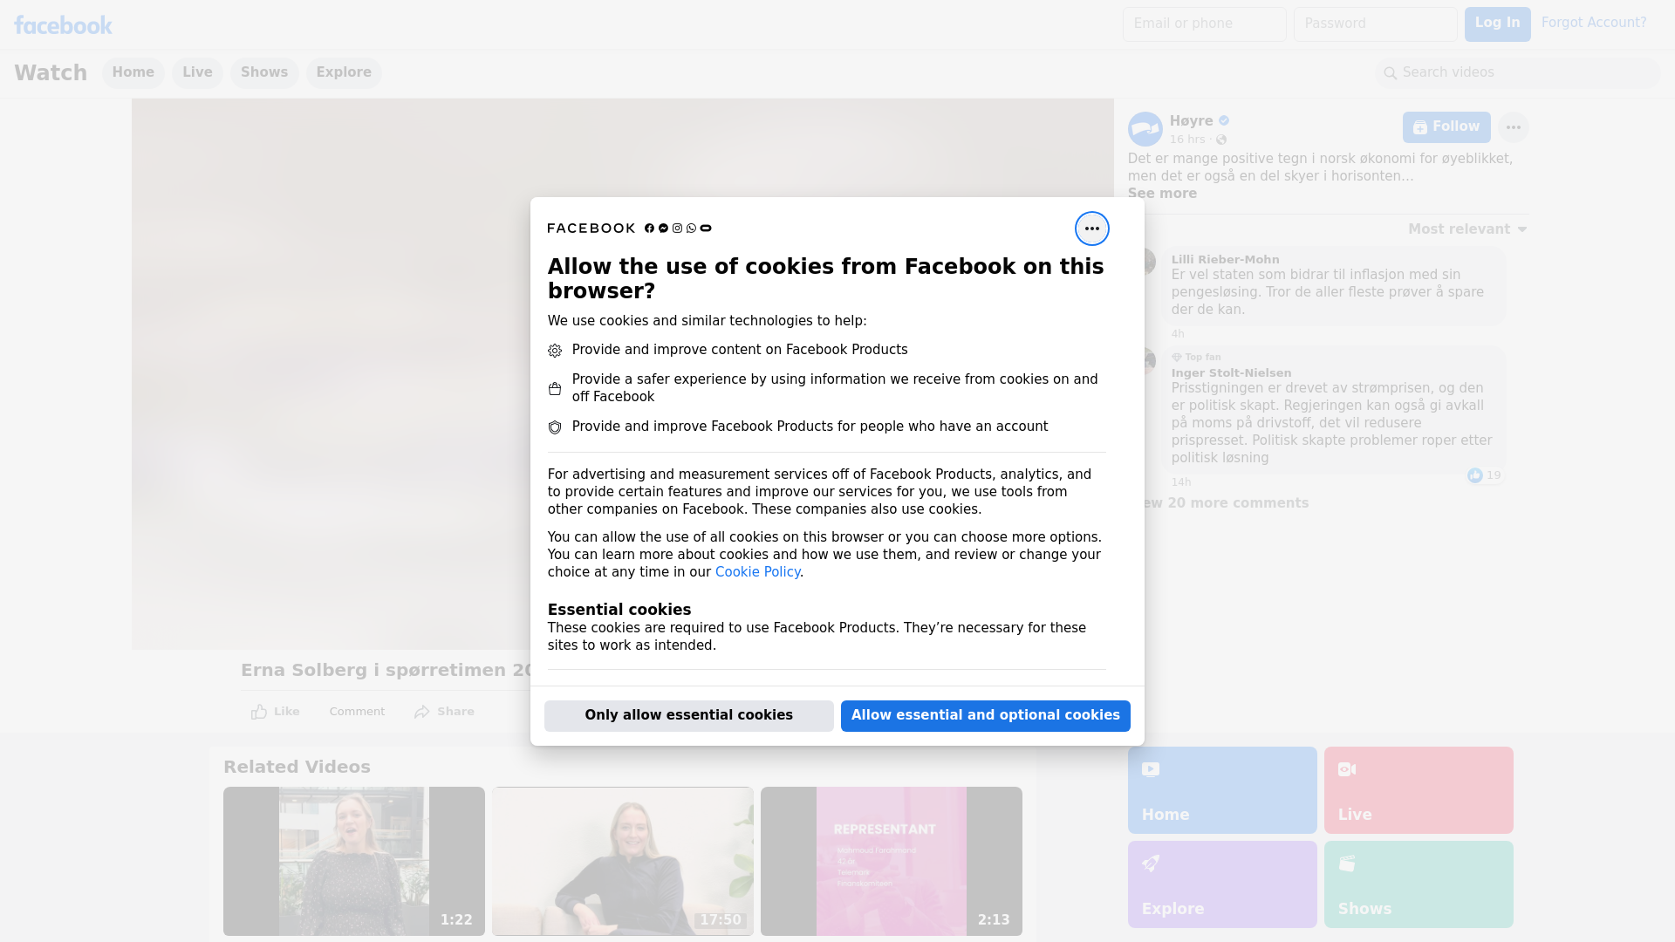Open Inger Stolt-Nielsen profile name
This screenshot has width=1675, height=942.
coord(1231,373)
